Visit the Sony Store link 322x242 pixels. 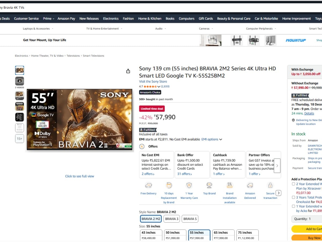(153, 81)
